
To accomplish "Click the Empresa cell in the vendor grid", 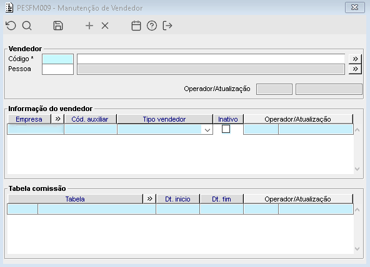I will [x=36, y=130].
